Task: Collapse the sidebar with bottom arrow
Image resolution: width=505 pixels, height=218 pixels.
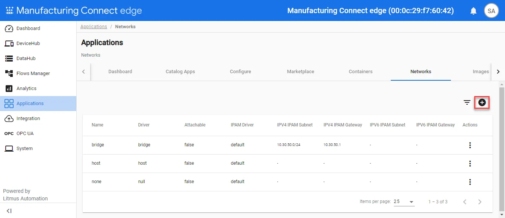Action: point(9,211)
